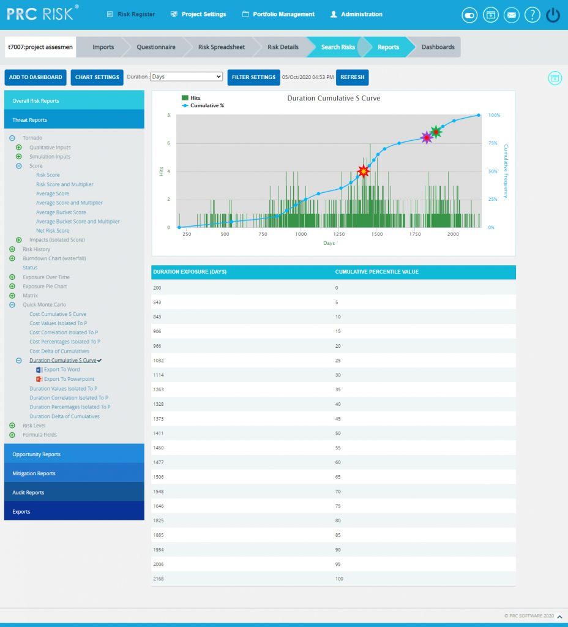Expand the Risk History node
Viewport: 568px width, 627px height.
point(12,249)
